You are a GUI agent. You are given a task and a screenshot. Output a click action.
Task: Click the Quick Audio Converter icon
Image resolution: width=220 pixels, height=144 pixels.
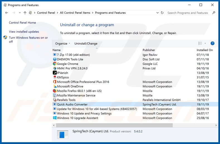click(x=55, y=104)
